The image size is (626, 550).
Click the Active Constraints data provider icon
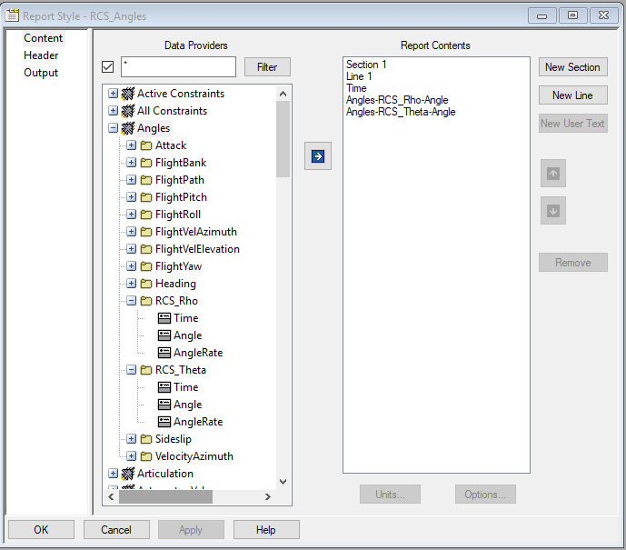tap(128, 94)
